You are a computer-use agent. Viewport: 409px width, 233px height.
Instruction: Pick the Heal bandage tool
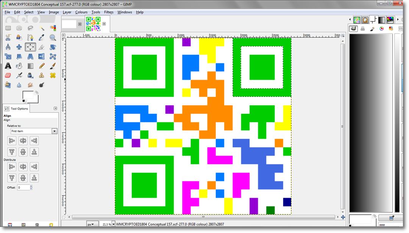coord(53,75)
